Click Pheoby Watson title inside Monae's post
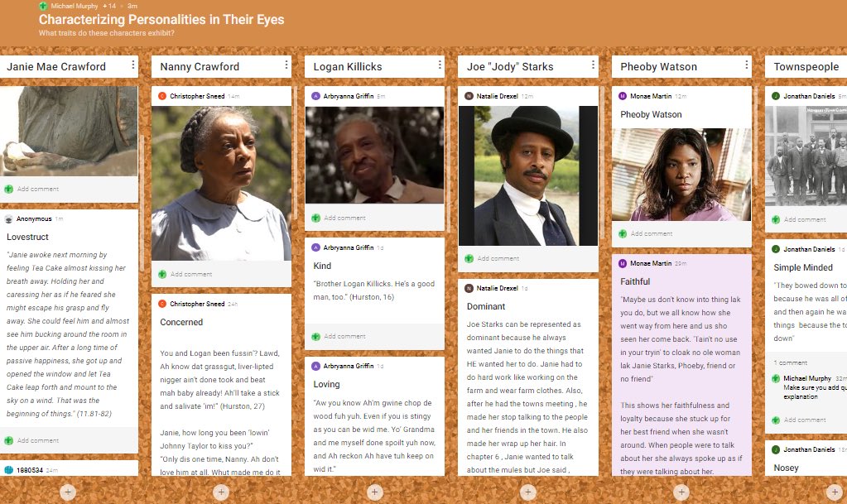The height and width of the screenshot is (504, 847). point(651,114)
